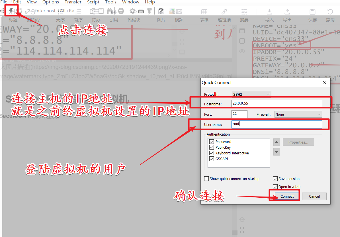
Task: Enable Show quick connect on startup
Action: (x=206, y=179)
